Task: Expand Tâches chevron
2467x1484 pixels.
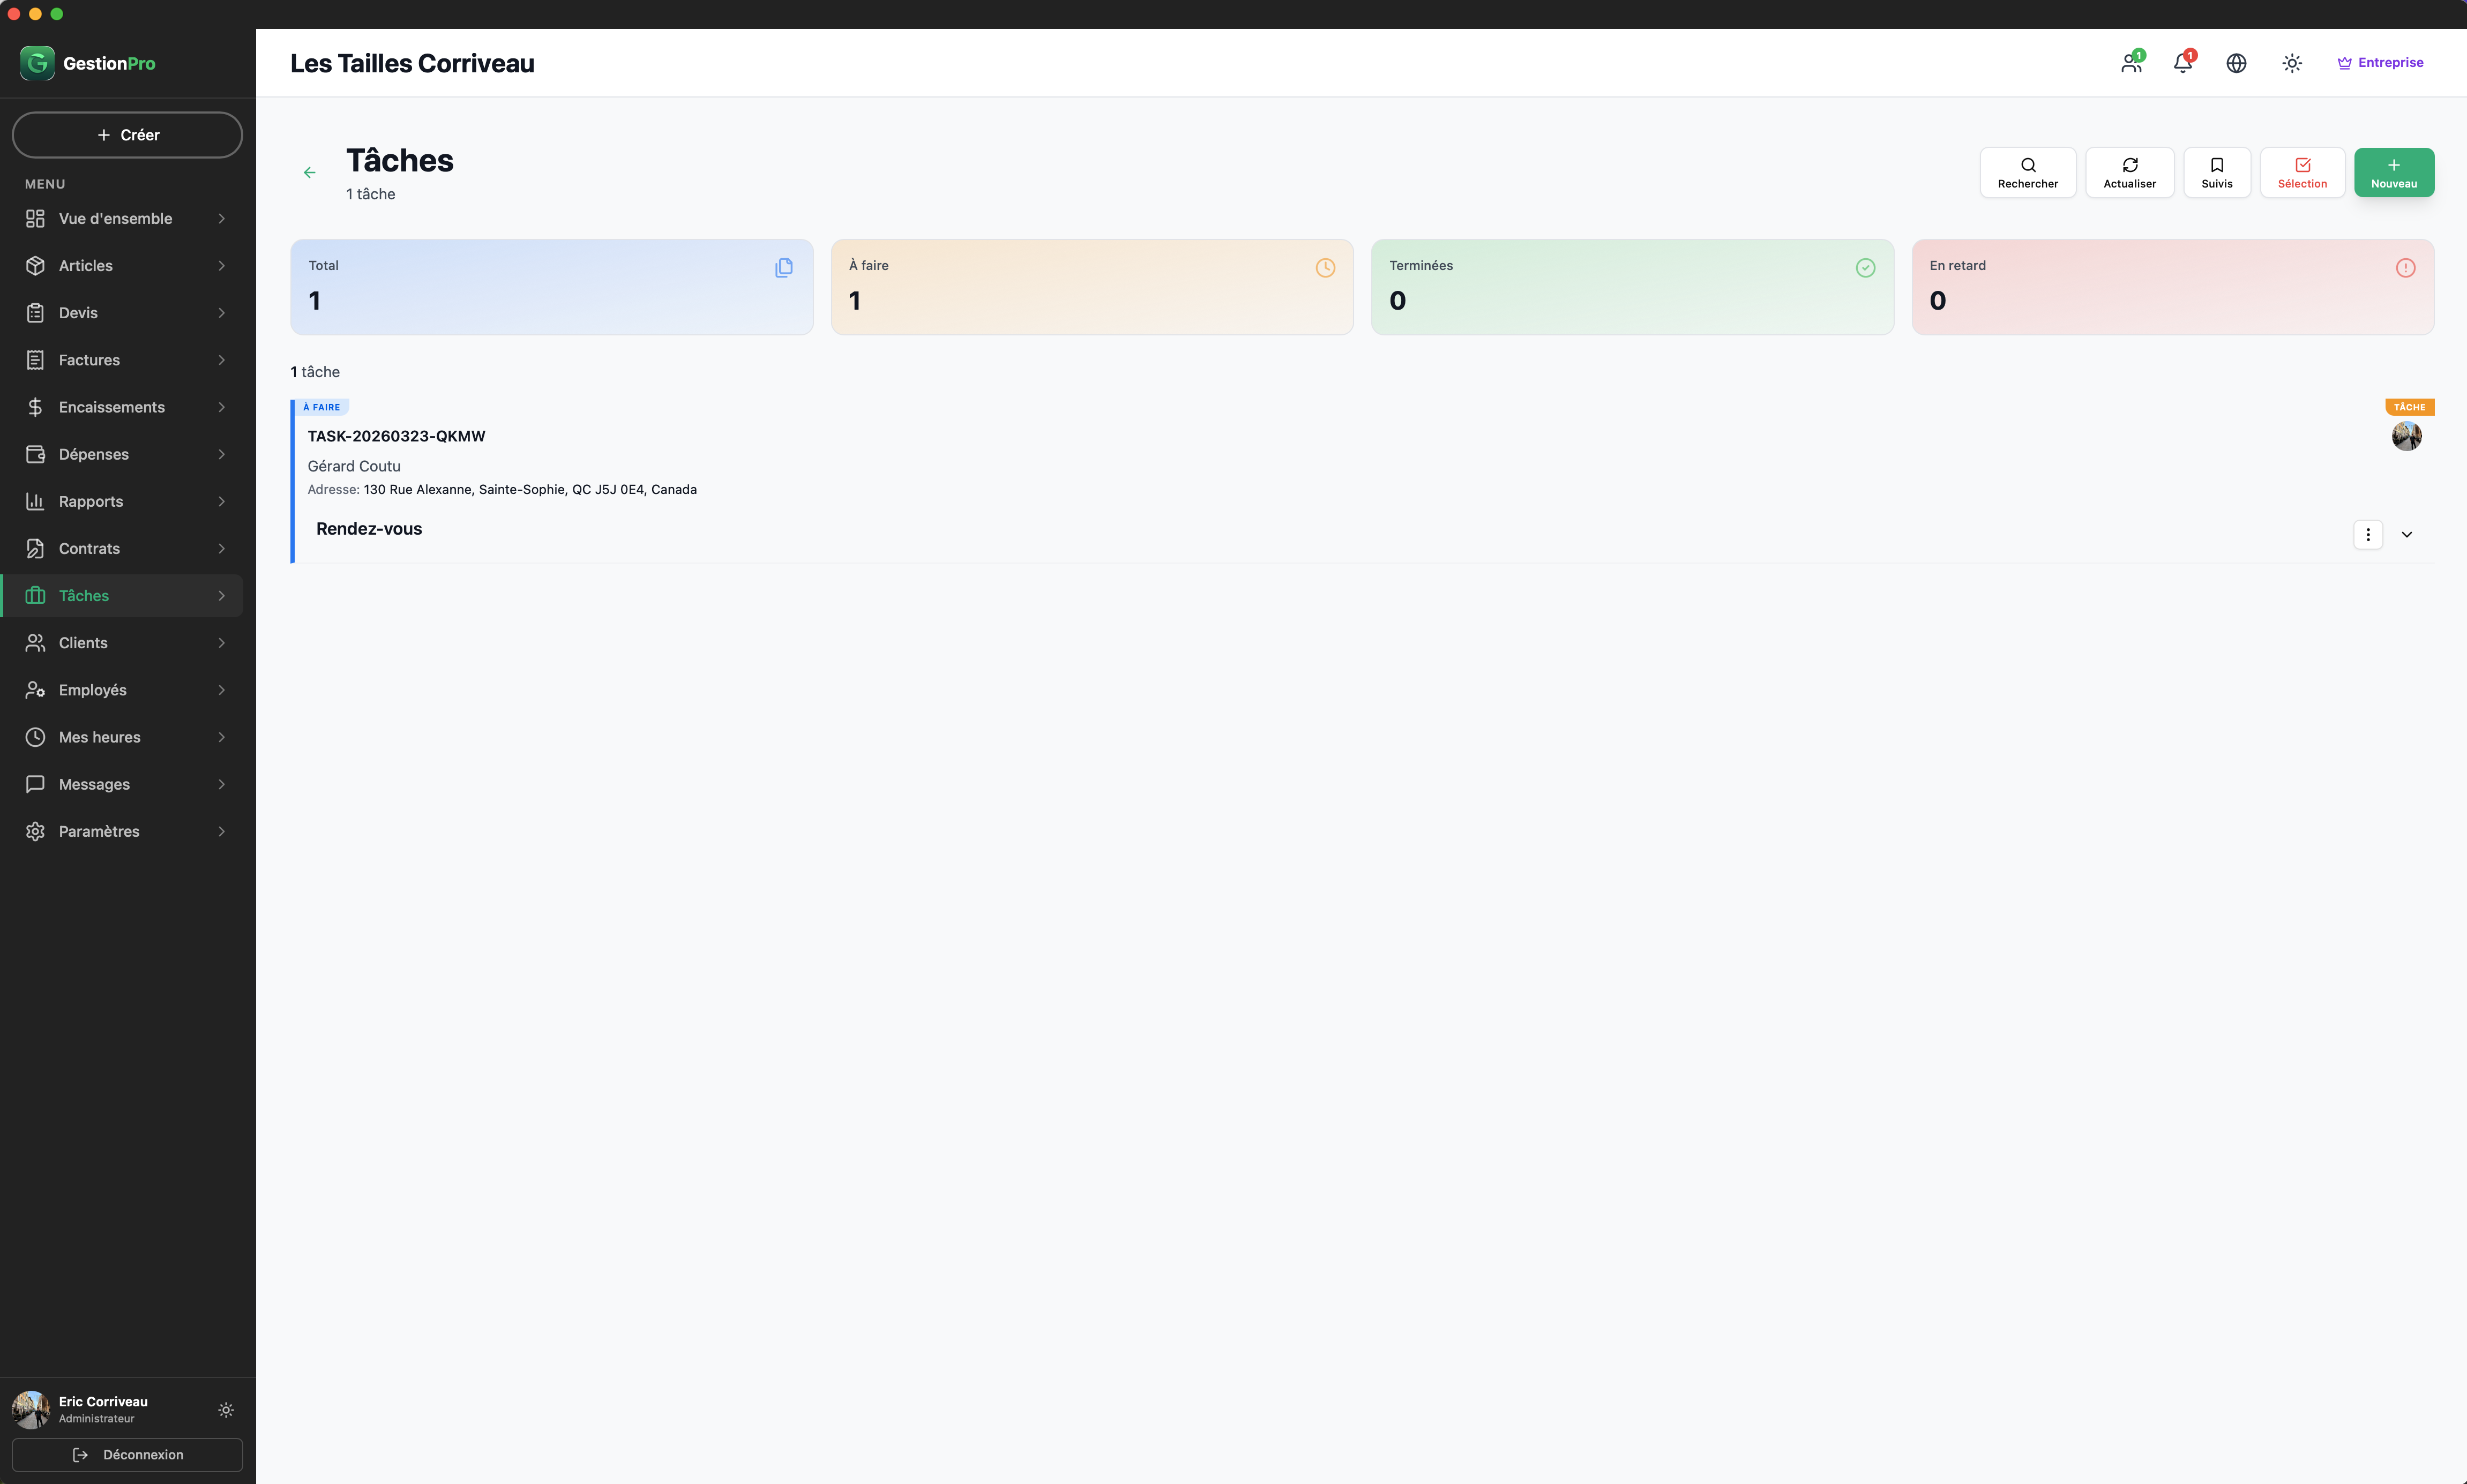Action: tap(221, 595)
